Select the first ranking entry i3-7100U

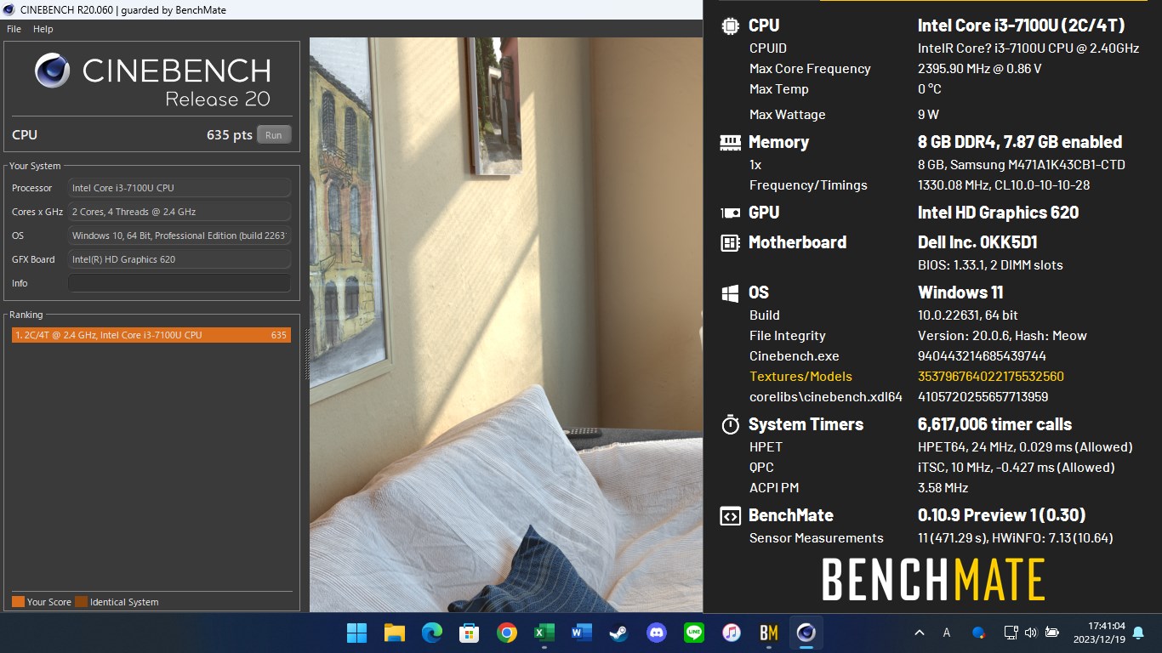coord(151,335)
